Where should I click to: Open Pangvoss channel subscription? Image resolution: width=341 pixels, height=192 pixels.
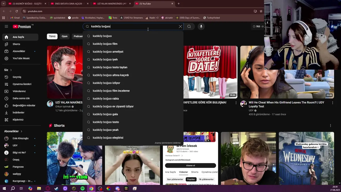[20, 167]
